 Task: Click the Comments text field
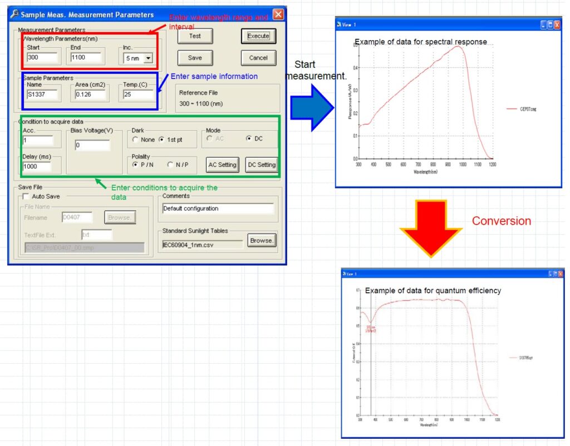[218, 209]
